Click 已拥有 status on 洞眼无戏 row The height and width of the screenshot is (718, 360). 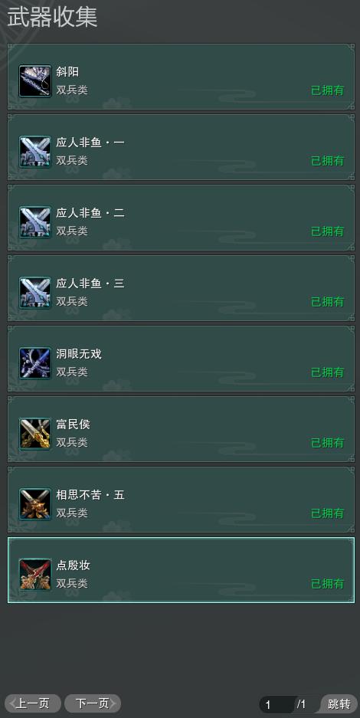click(328, 372)
